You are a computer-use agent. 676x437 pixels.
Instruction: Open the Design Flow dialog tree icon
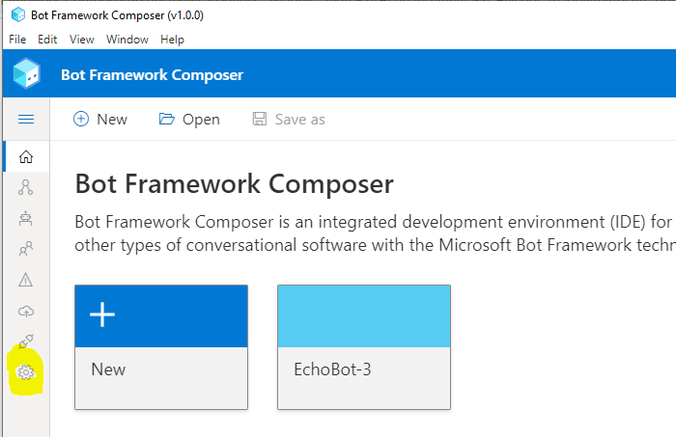(26, 188)
